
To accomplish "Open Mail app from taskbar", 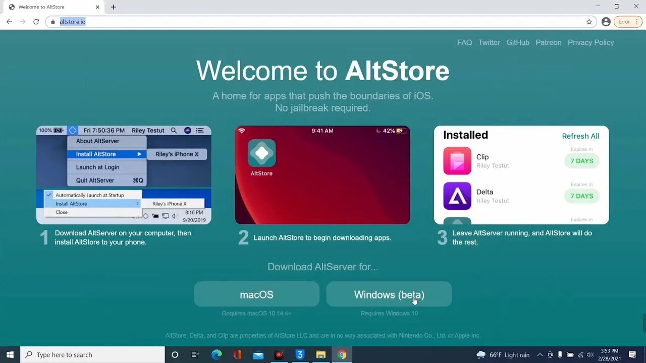I will 258,355.
